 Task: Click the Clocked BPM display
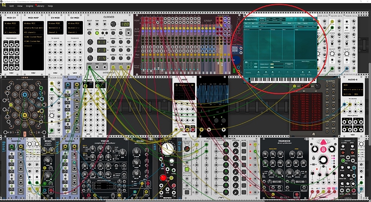125,24
